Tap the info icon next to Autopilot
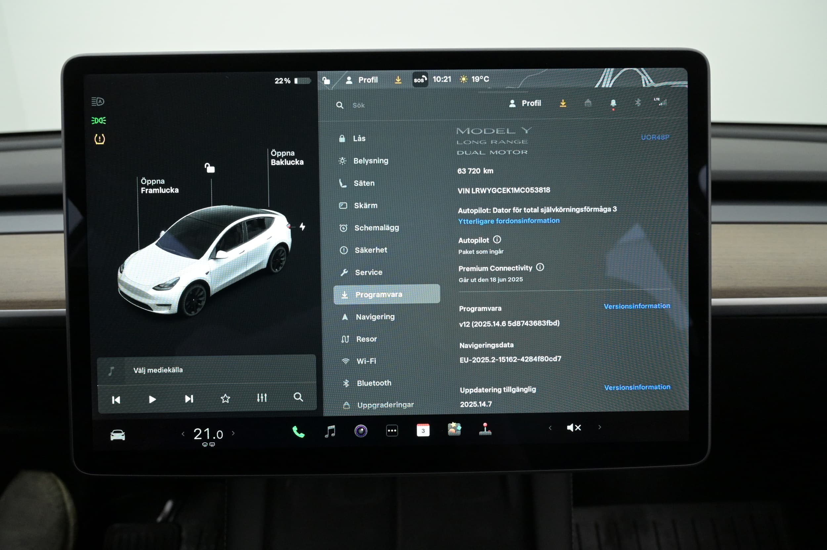 pos(497,239)
